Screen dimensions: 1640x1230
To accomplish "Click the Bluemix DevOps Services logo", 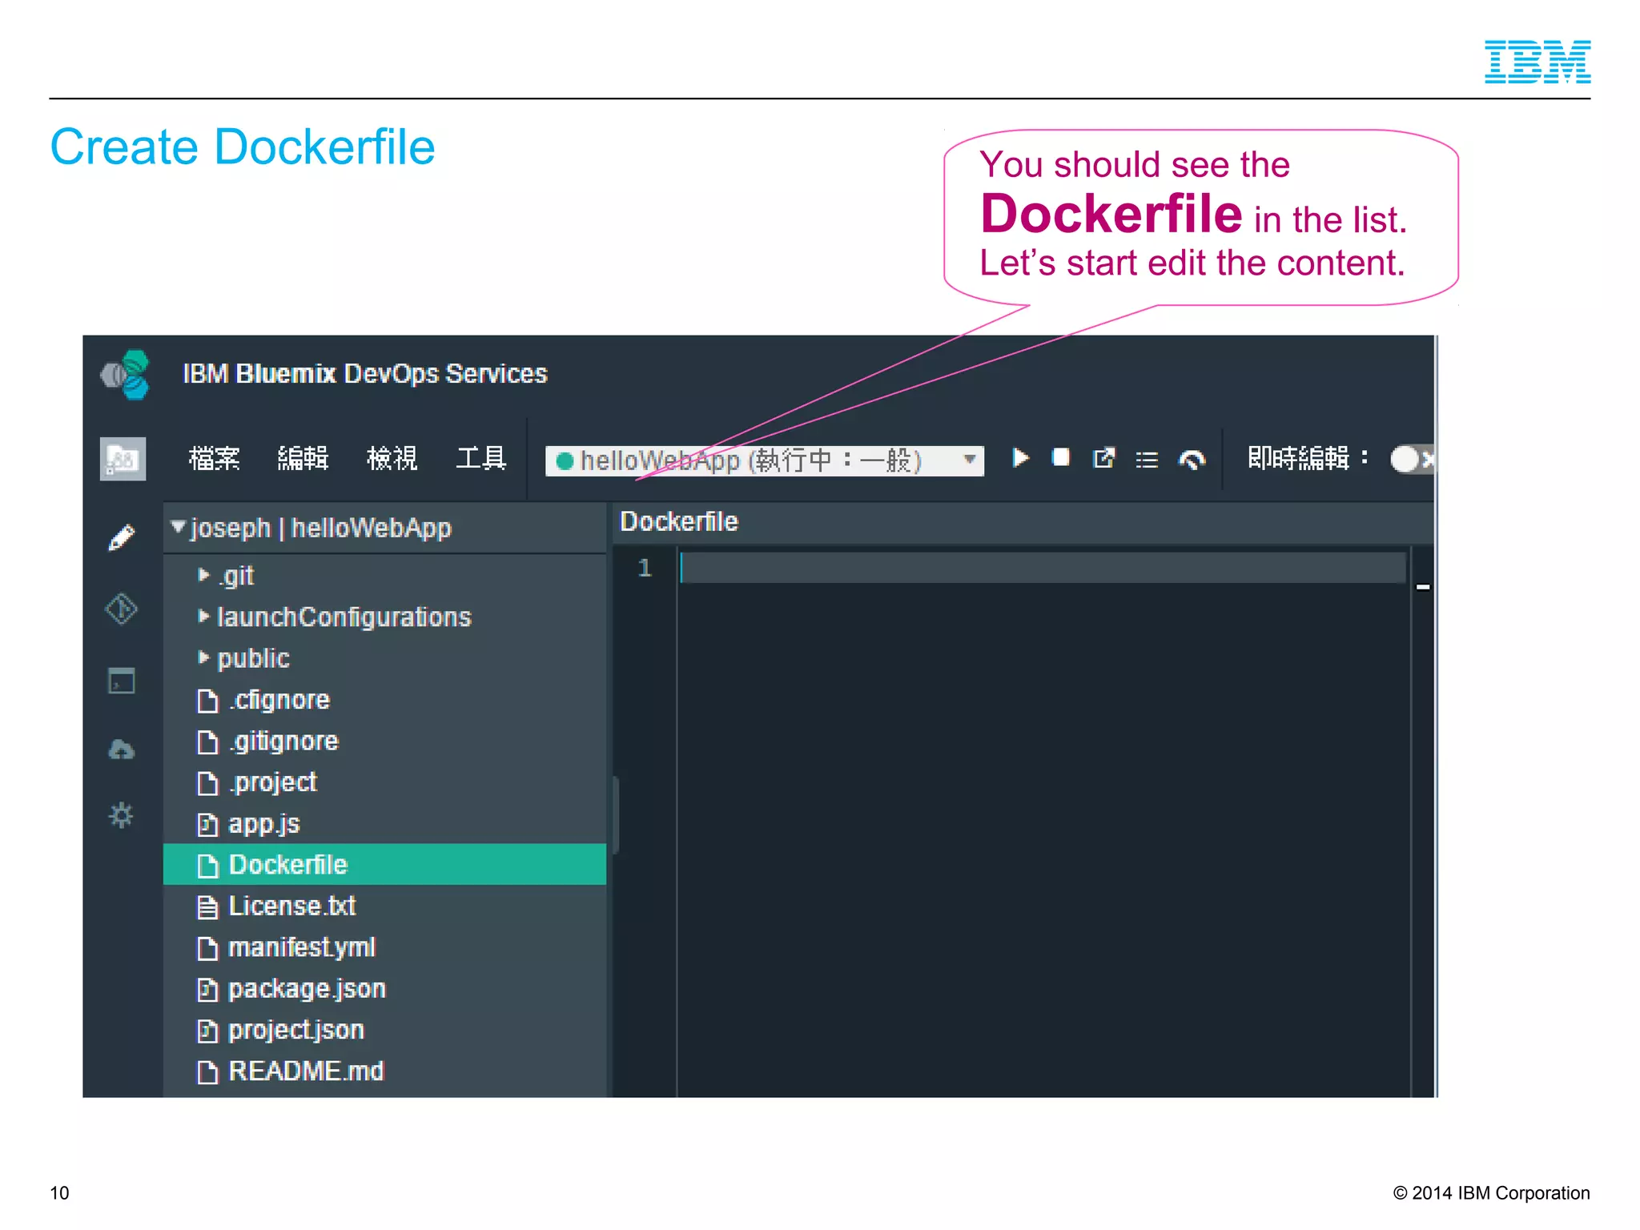I will [126, 374].
